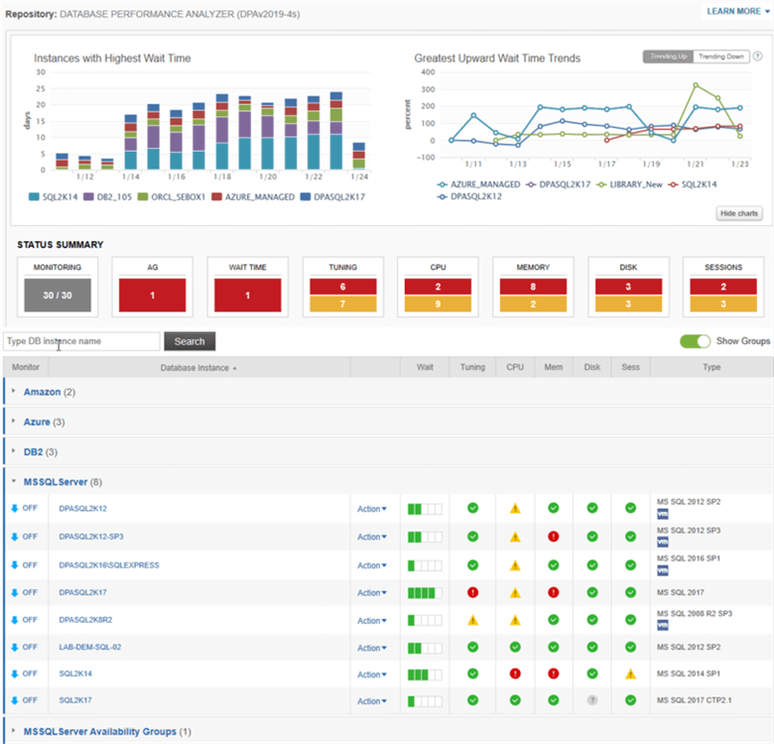Click DPASQL2K8R2 tuning warning icon
The height and width of the screenshot is (744, 774).
(472, 620)
